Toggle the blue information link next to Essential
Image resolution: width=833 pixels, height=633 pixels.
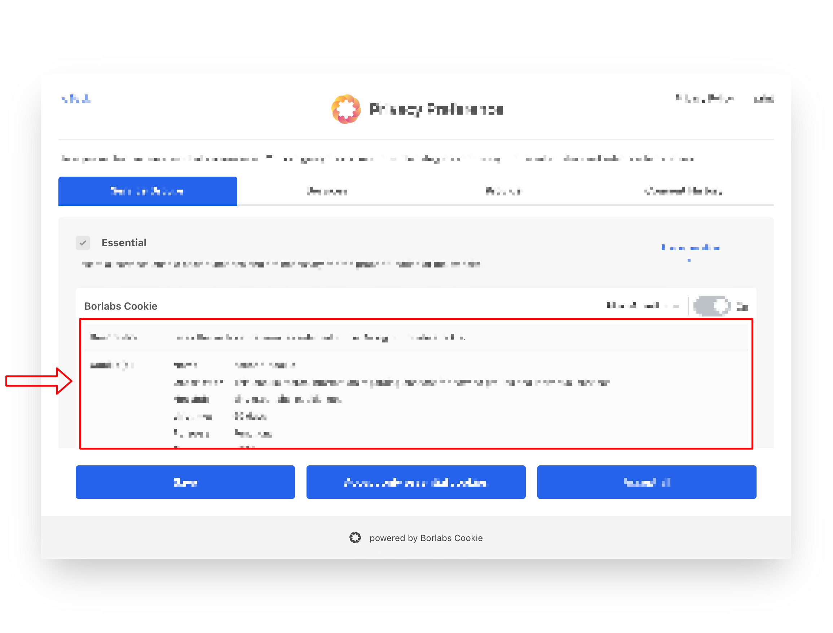(x=690, y=248)
